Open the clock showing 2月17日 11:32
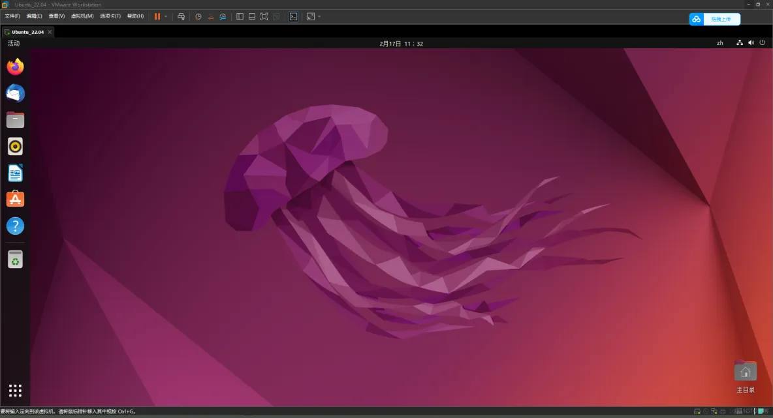 [x=402, y=43]
